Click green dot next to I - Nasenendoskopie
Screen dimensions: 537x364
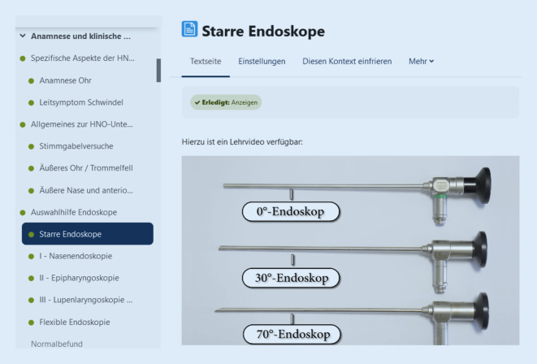[x=31, y=257]
